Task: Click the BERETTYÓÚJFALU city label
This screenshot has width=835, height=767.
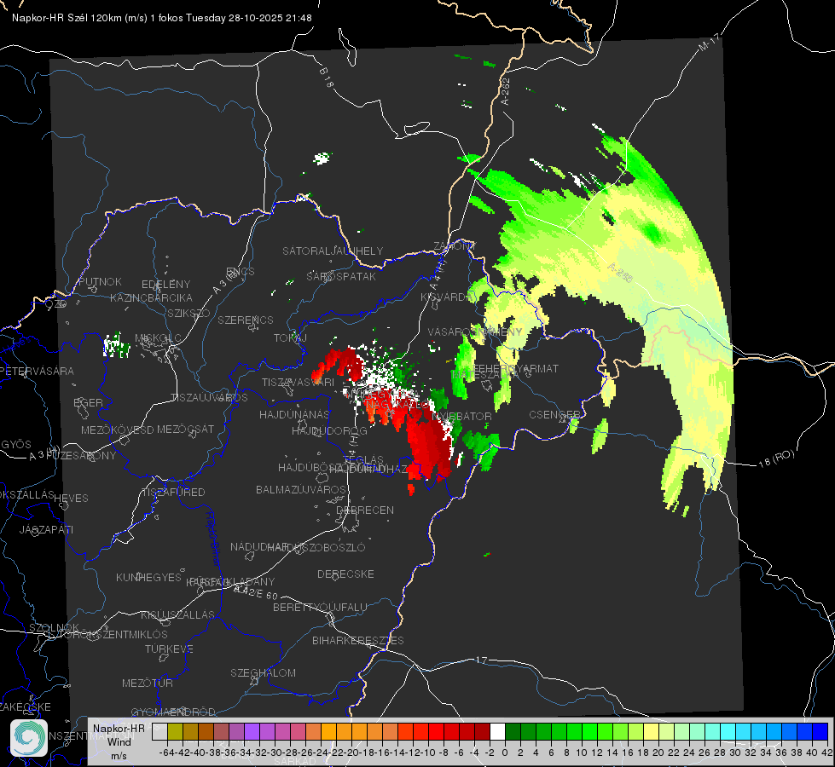Action: 320,607
